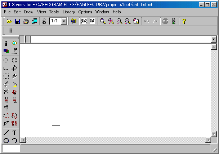Select the Delete X tool
219x154 pixels.
coord(6,92)
